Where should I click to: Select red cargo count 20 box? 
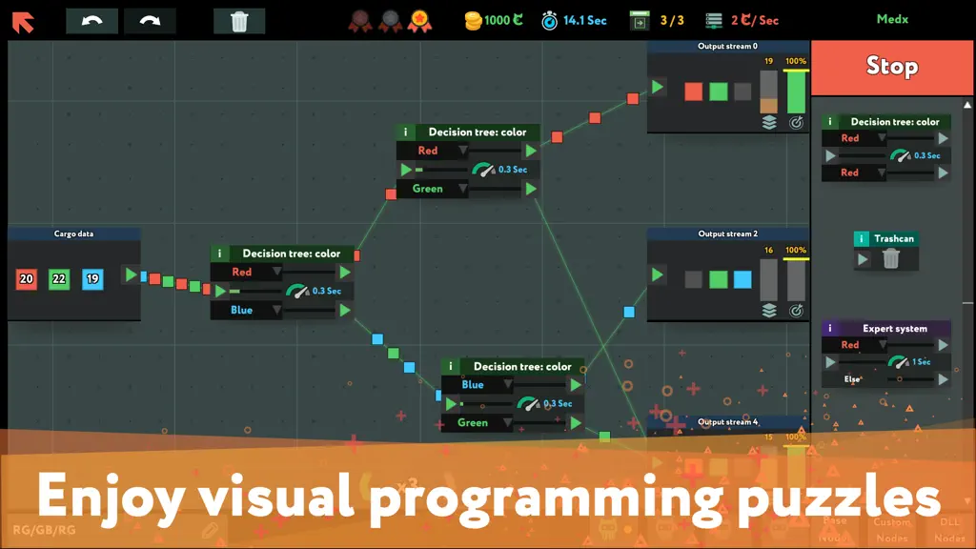[26, 279]
